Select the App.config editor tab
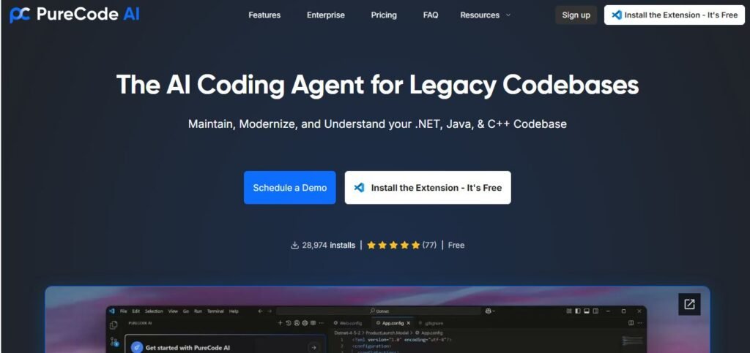Image resolution: width=750 pixels, height=353 pixels. (x=393, y=323)
